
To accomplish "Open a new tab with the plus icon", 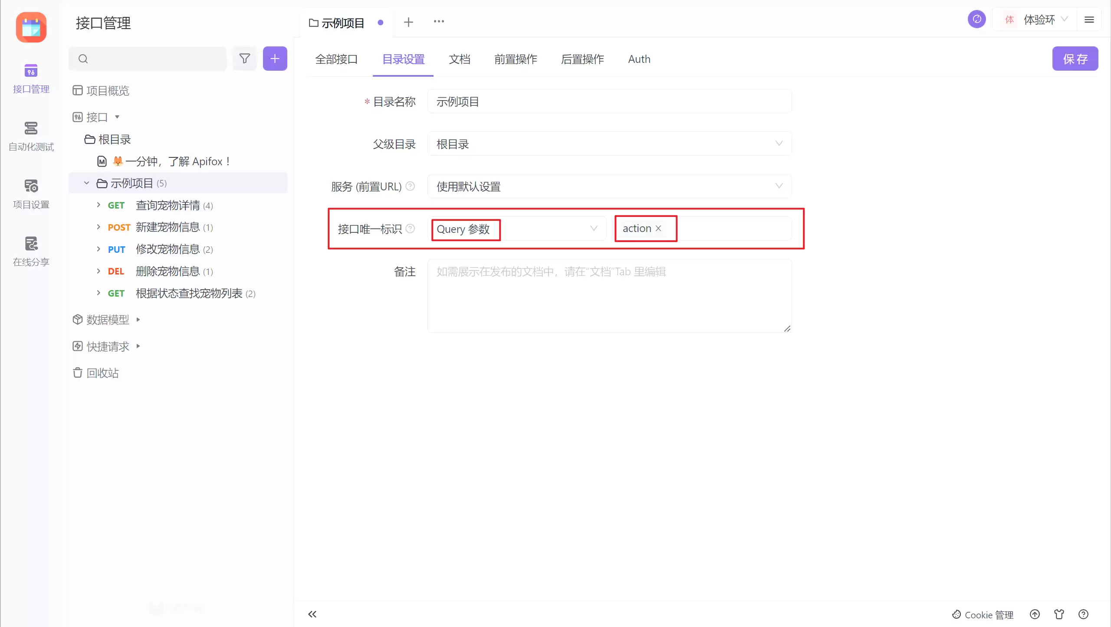I will coord(408,22).
